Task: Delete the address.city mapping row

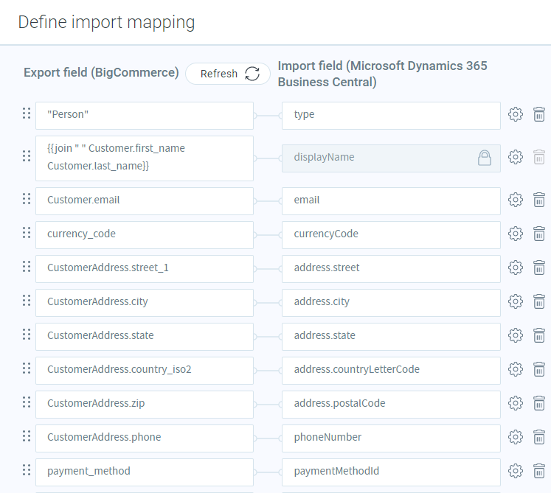Action: click(x=539, y=301)
